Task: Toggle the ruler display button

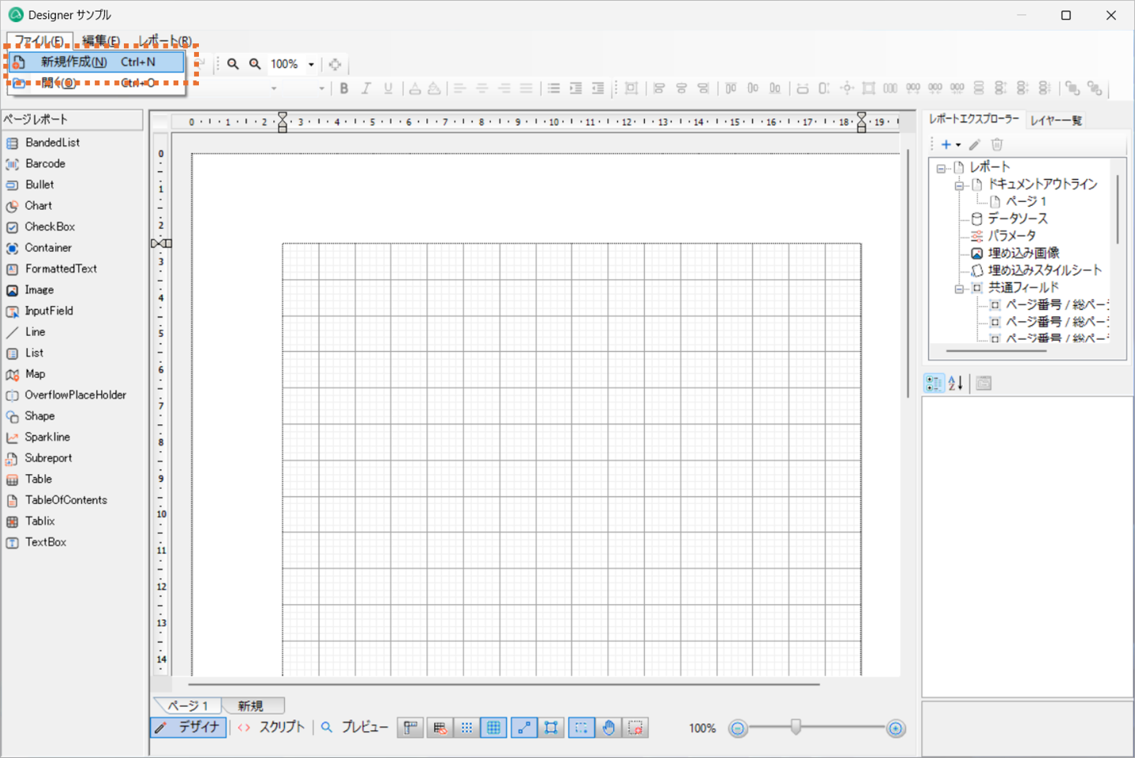Action: tap(410, 727)
